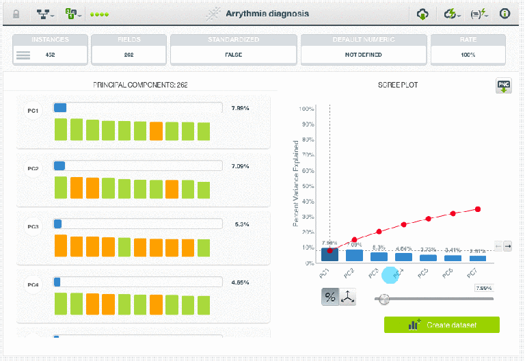This screenshot has height=361, width=525.
Task: Click the 7.99% threshold value field
Action: [483, 288]
